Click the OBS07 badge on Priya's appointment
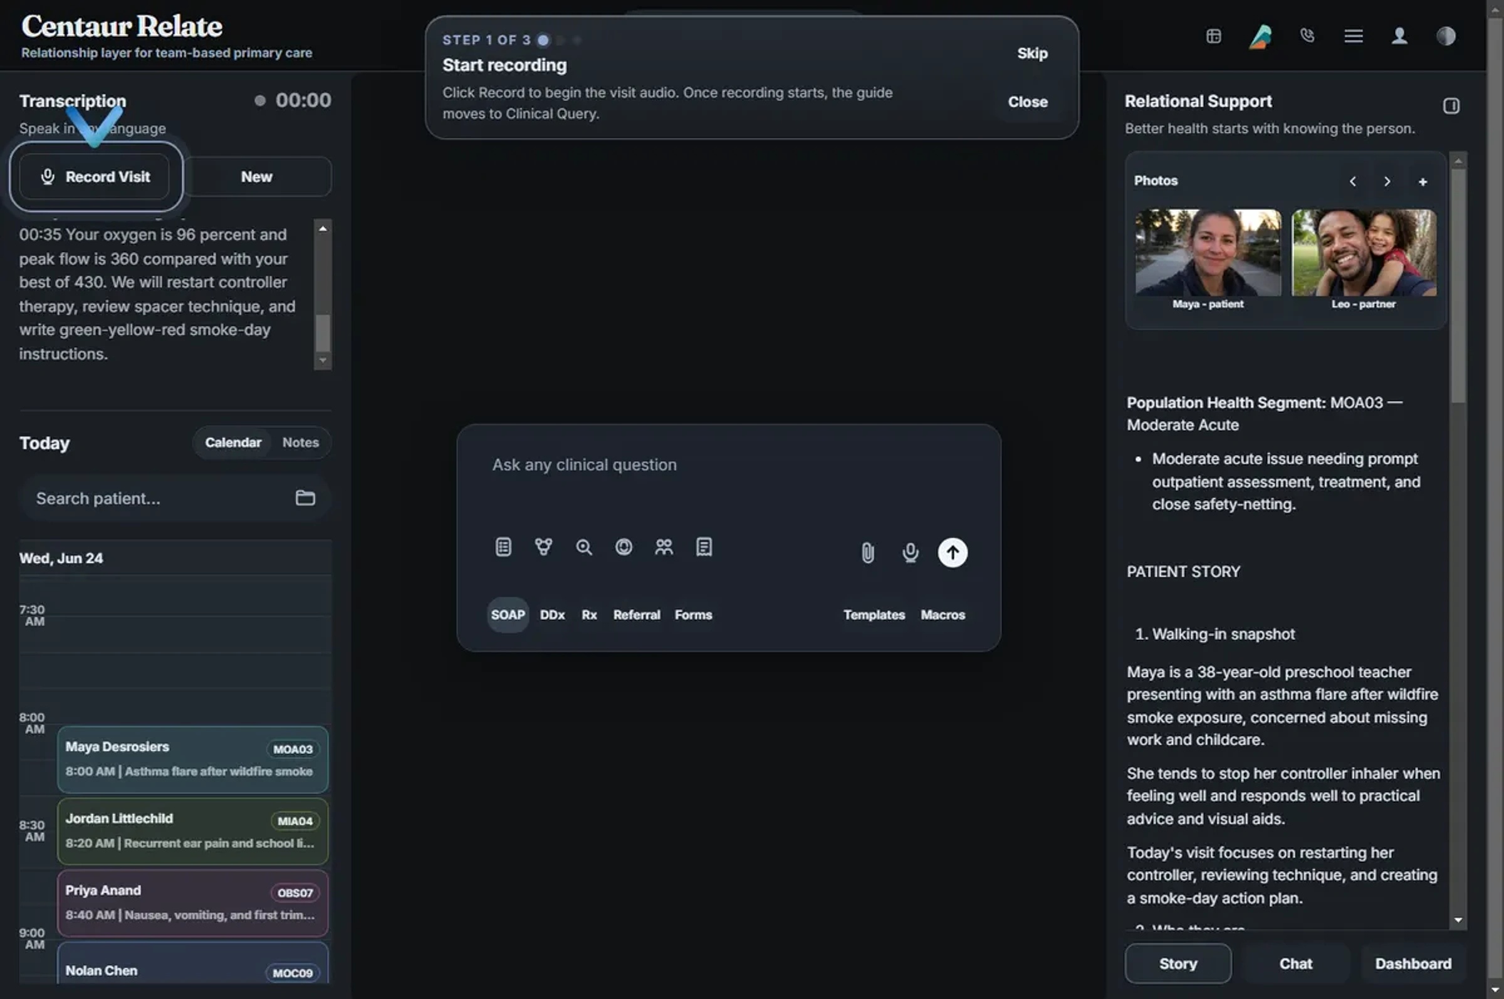 click(295, 893)
